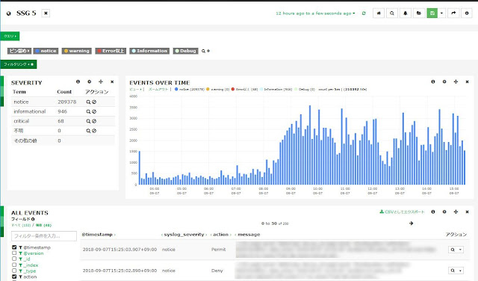478x281 pixels.
Task: Click the share arrow icon
Action: (x=453, y=13)
